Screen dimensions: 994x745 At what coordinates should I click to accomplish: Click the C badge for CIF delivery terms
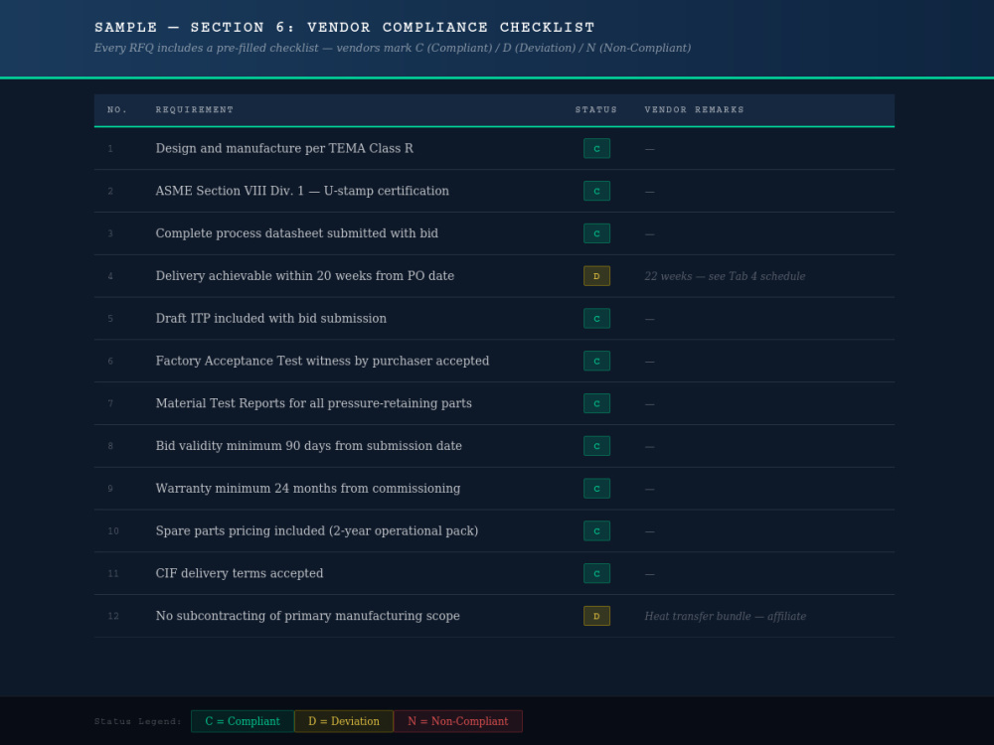coord(596,573)
